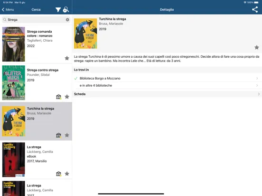
Task: Open advanced search settings icon
Action: coord(65,9)
